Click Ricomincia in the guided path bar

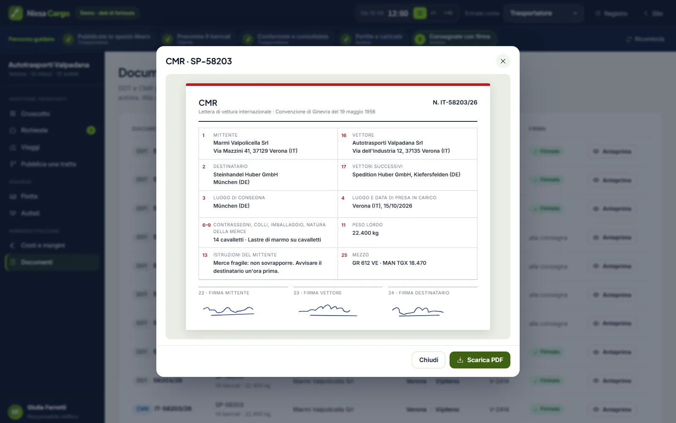(x=645, y=39)
